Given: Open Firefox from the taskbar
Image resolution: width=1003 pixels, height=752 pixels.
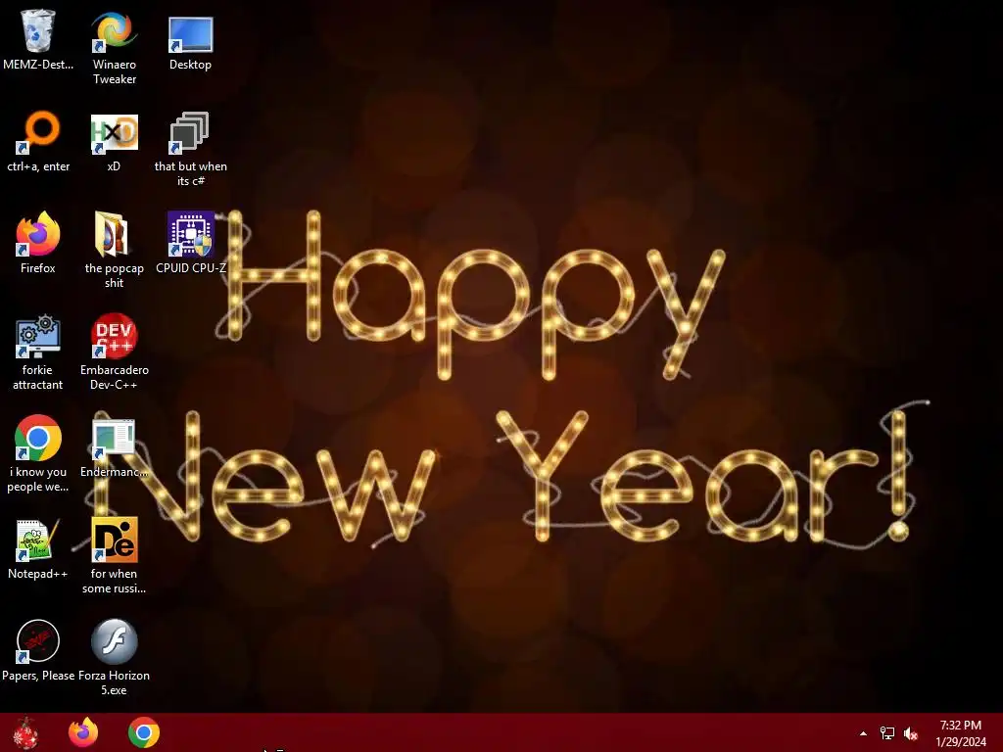Looking at the screenshot, I should pyautogui.click(x=83, y=732).
